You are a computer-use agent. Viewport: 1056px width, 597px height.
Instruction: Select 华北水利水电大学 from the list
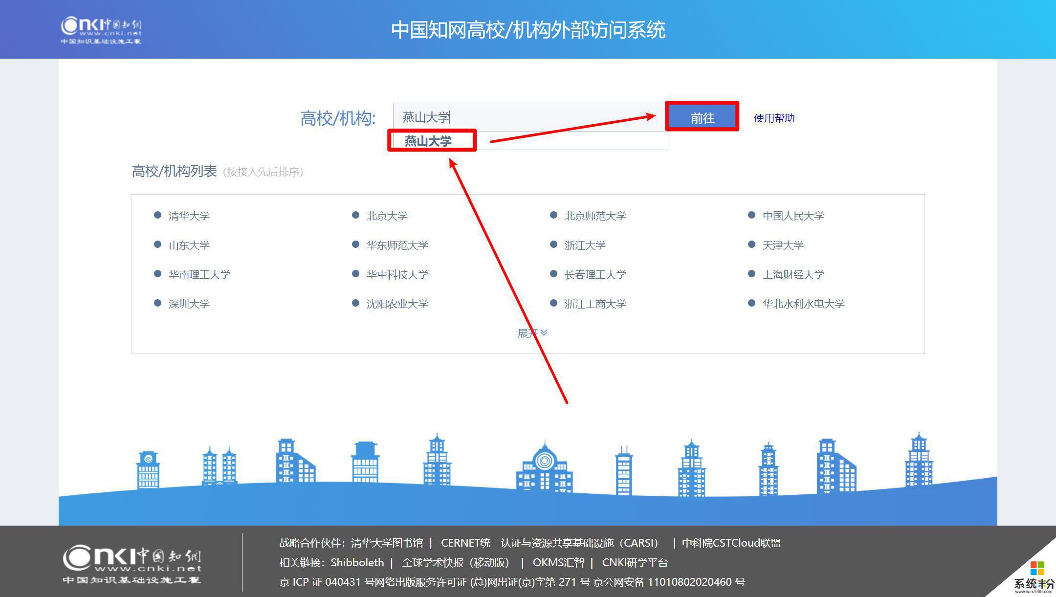pyautogui.click(x=803, y=304)
